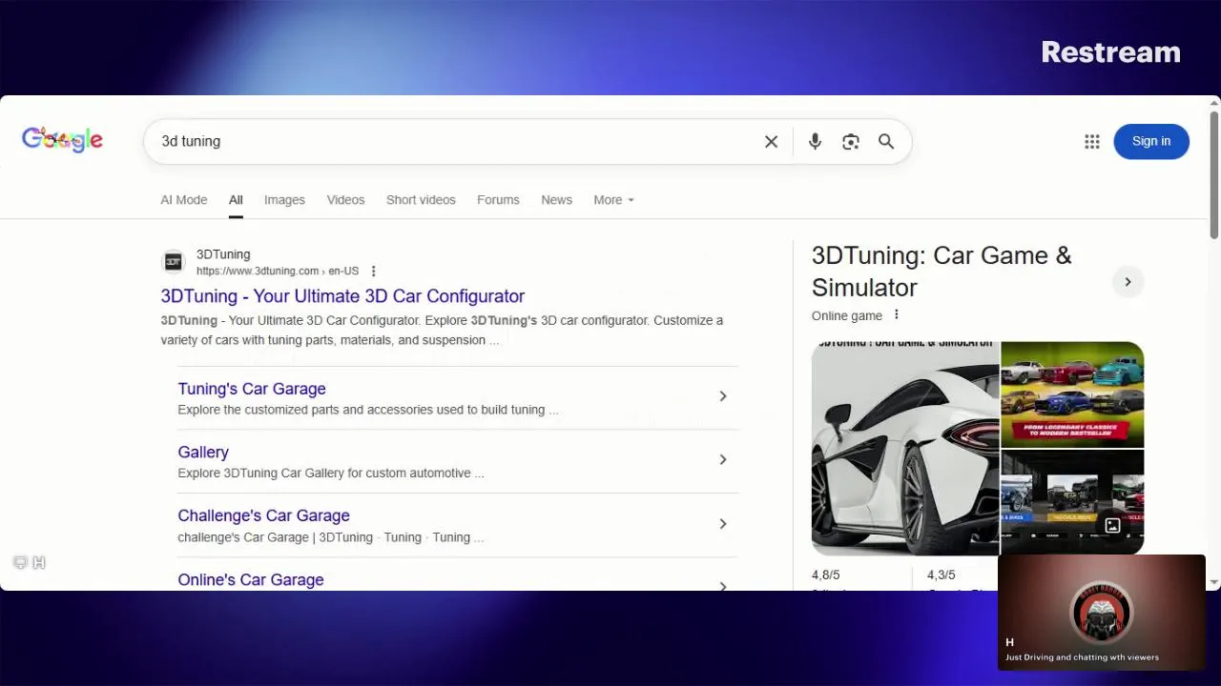Click the 3dtuning.com URL breadcrumb
This screenshot has width=1221, height=686.
[x=278, y=272]
